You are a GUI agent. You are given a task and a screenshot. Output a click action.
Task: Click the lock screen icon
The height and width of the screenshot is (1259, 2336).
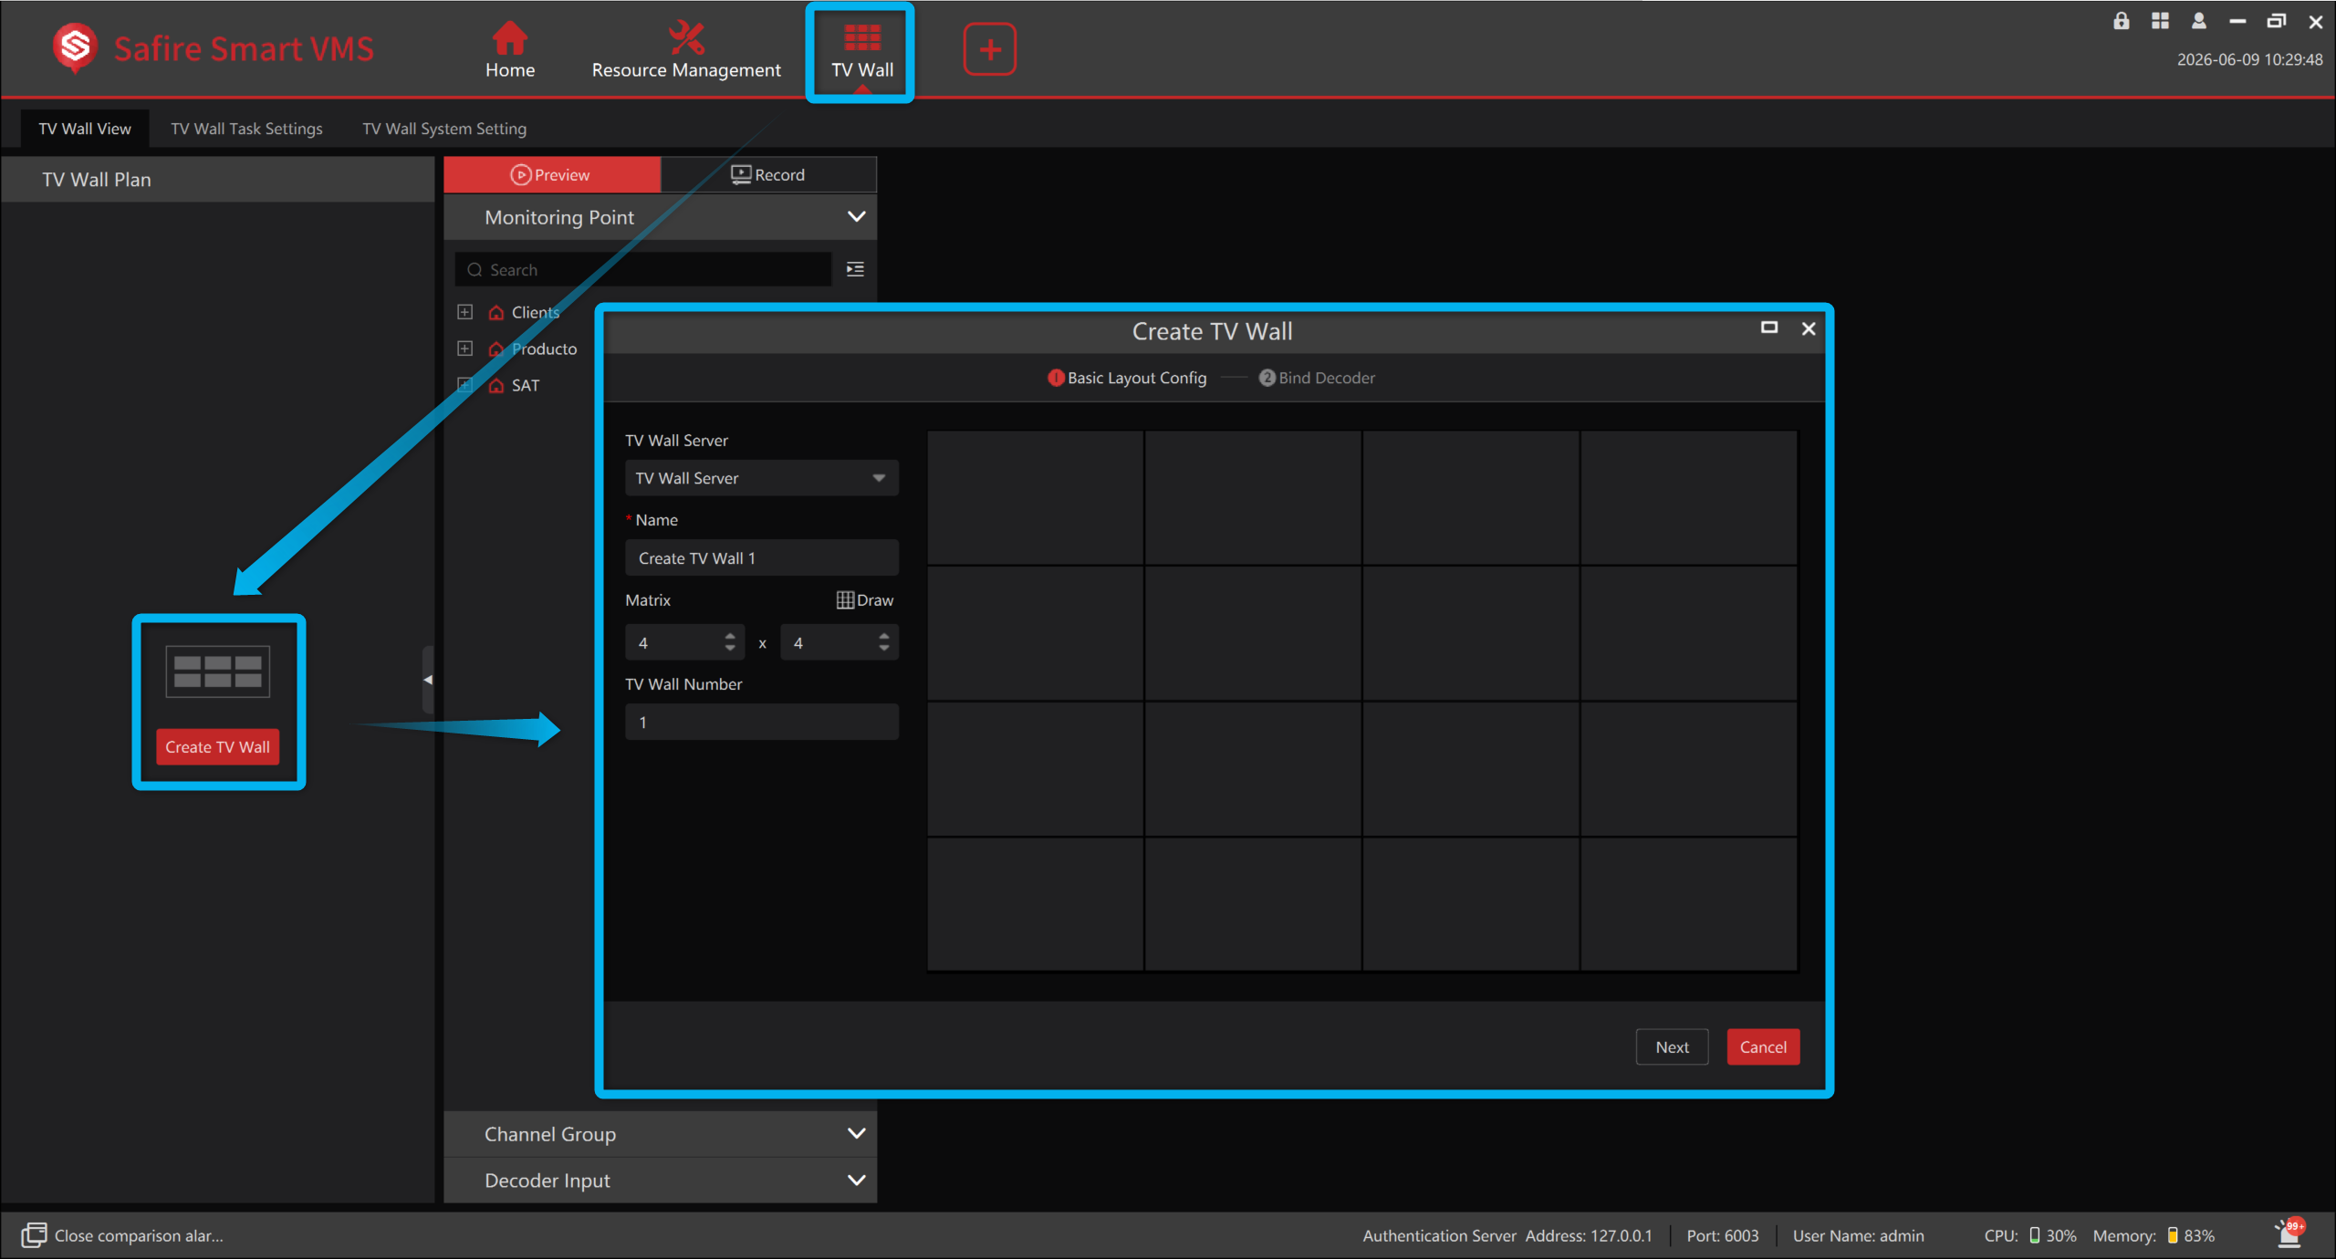point(2122,21)
